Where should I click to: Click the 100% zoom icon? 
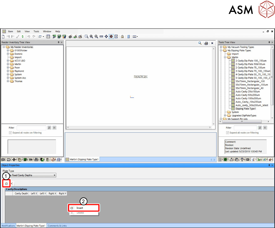coord(101,37)
